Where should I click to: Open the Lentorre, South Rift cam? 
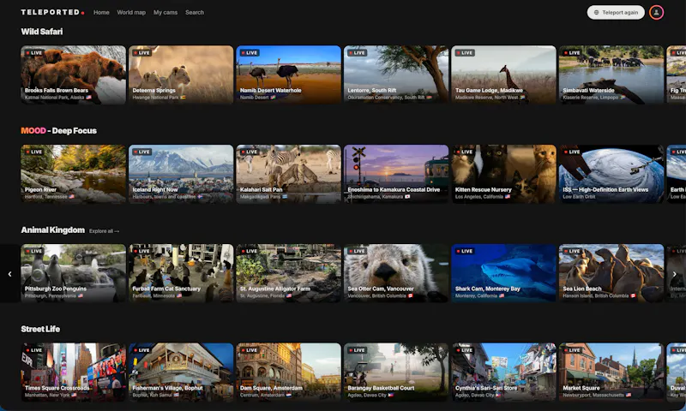click(396, 74)
